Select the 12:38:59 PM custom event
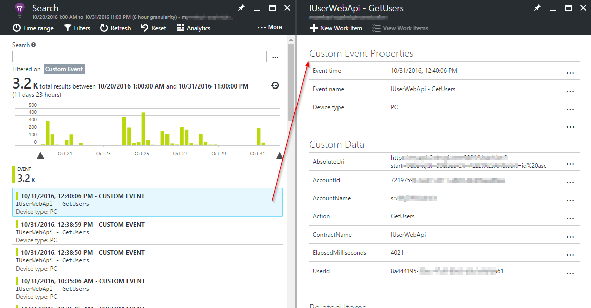The image size is (591, 308). point(147,232)
